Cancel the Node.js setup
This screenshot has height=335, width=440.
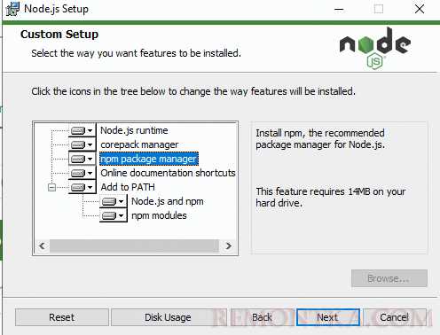point(394,317)
